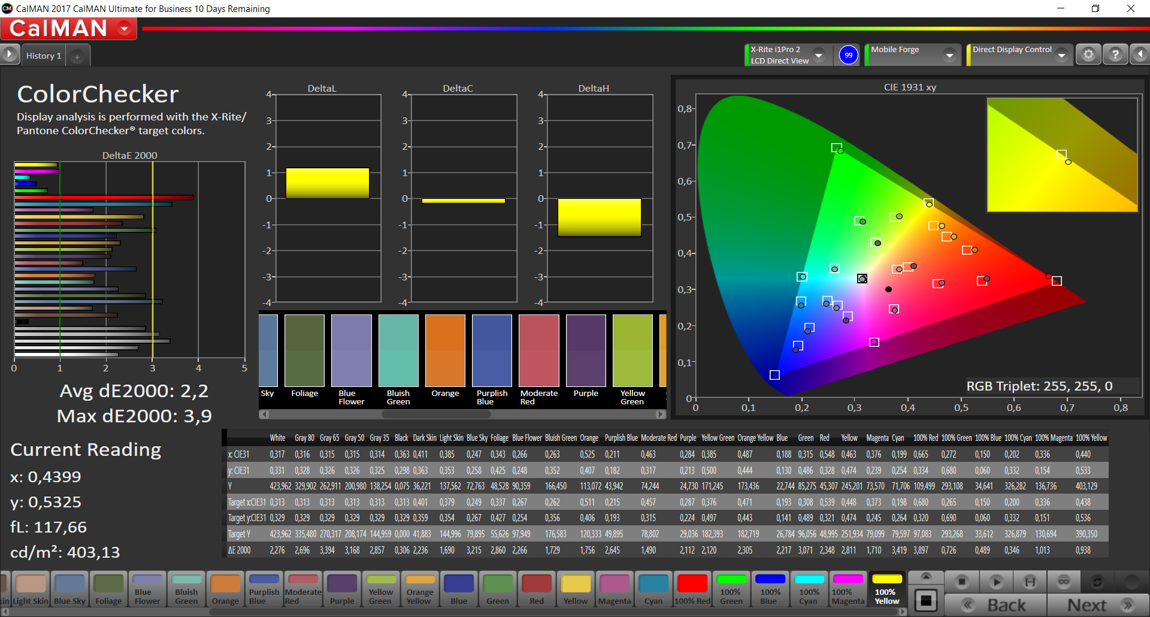1150x617 pixels.
Task: Open the CalMAN main menu logo
Action: pos(69,29)
